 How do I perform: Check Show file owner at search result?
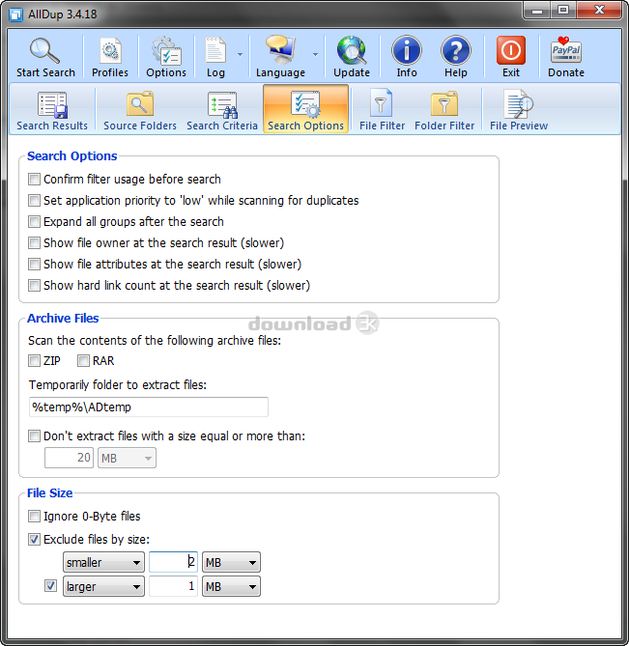pos(34,242)
